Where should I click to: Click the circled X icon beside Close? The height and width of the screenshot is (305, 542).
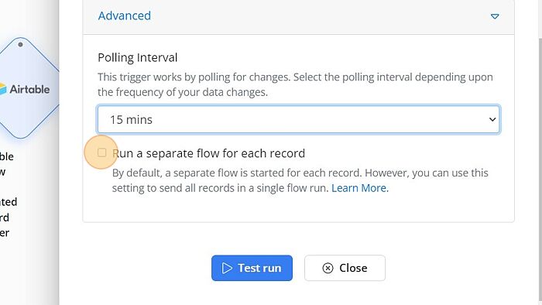[328, 268]
